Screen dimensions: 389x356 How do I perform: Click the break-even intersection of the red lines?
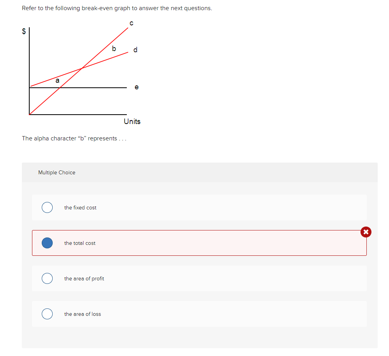point(82,68)
